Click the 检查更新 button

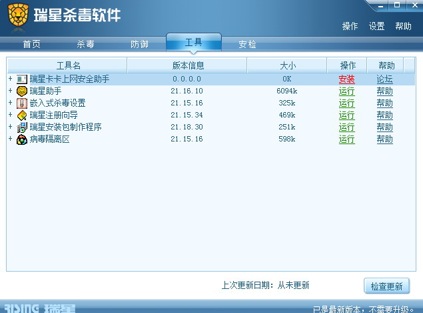pos(386,286)
